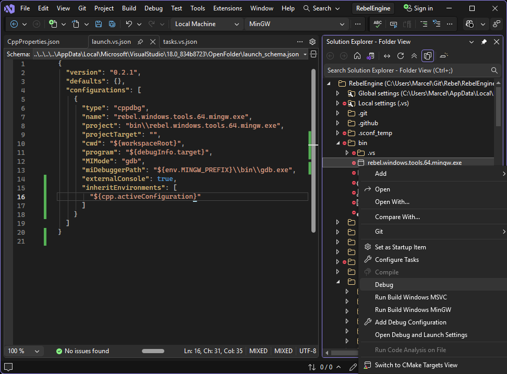The image size is (507, 374).
Task: Click the Visual Studio logo icon
Action: point(9,8)
